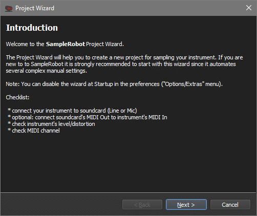Viewport: 257px width, 216px height.
Task: Click the "strongly recommended" sentence line
Action: pos(121,64)
